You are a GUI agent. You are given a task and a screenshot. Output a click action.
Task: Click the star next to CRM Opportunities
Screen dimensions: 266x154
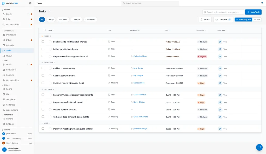[x=31, y=80]
